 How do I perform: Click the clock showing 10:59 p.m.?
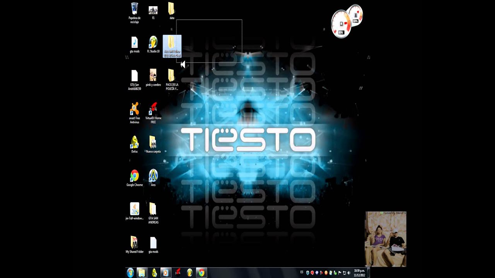coord(359,273)
